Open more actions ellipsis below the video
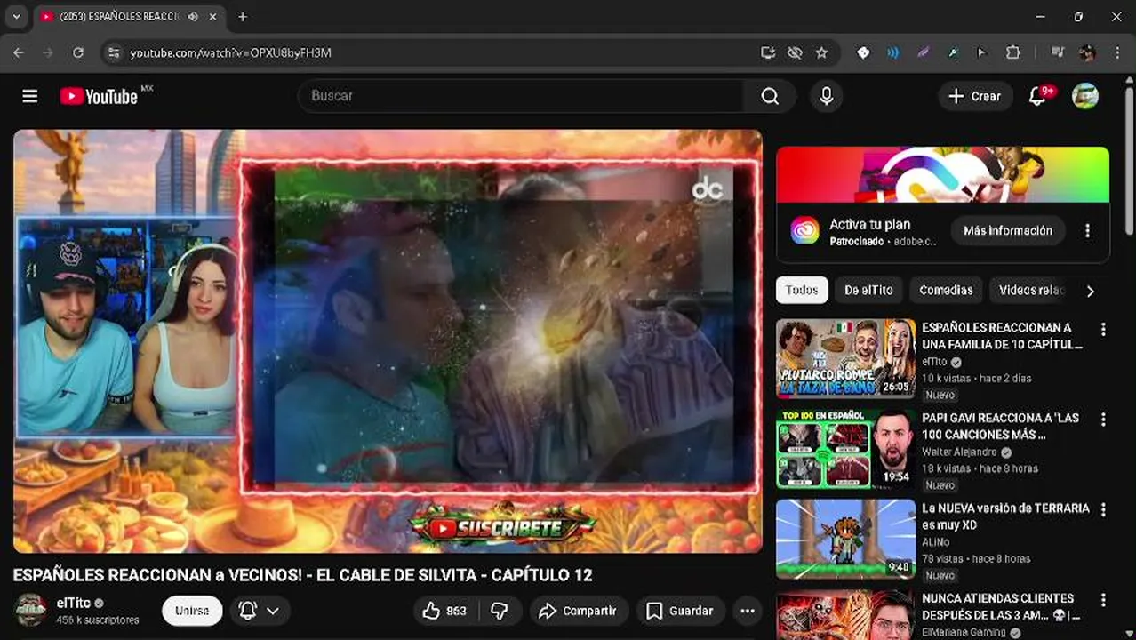The image size is (1136, 640). pos(748,611)
